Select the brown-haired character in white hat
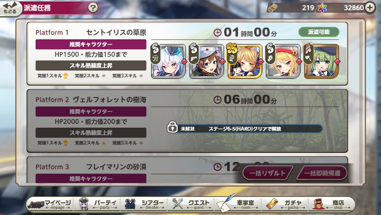This screenshot has height=215, width=381. [x=206, y=61]
